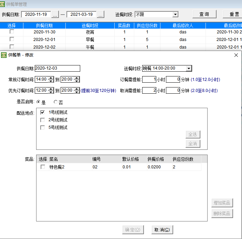242x239 pixels.
Task: Close the 供餐单 修改 dialog with X
Action: (x=236, y=55)
